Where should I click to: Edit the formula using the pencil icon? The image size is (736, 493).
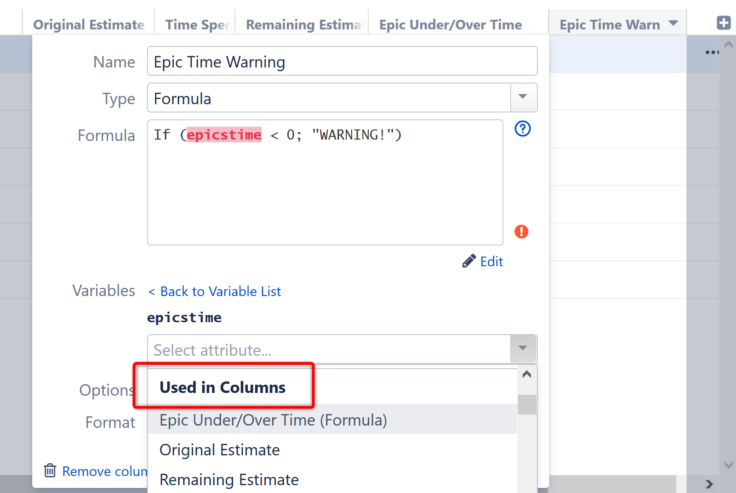[x=468, y=260]
